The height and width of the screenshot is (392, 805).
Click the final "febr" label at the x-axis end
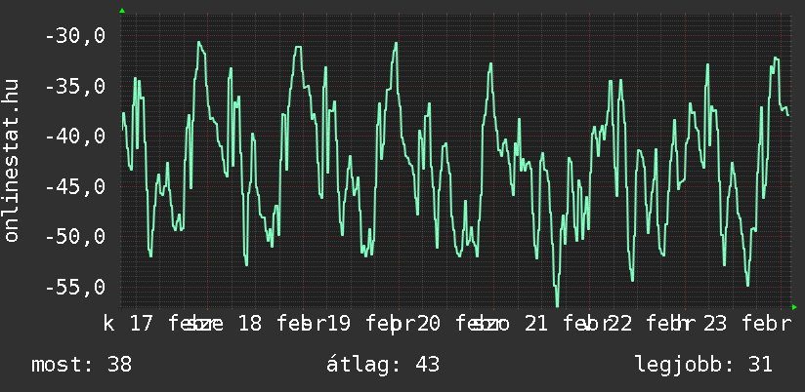[766, 324]
